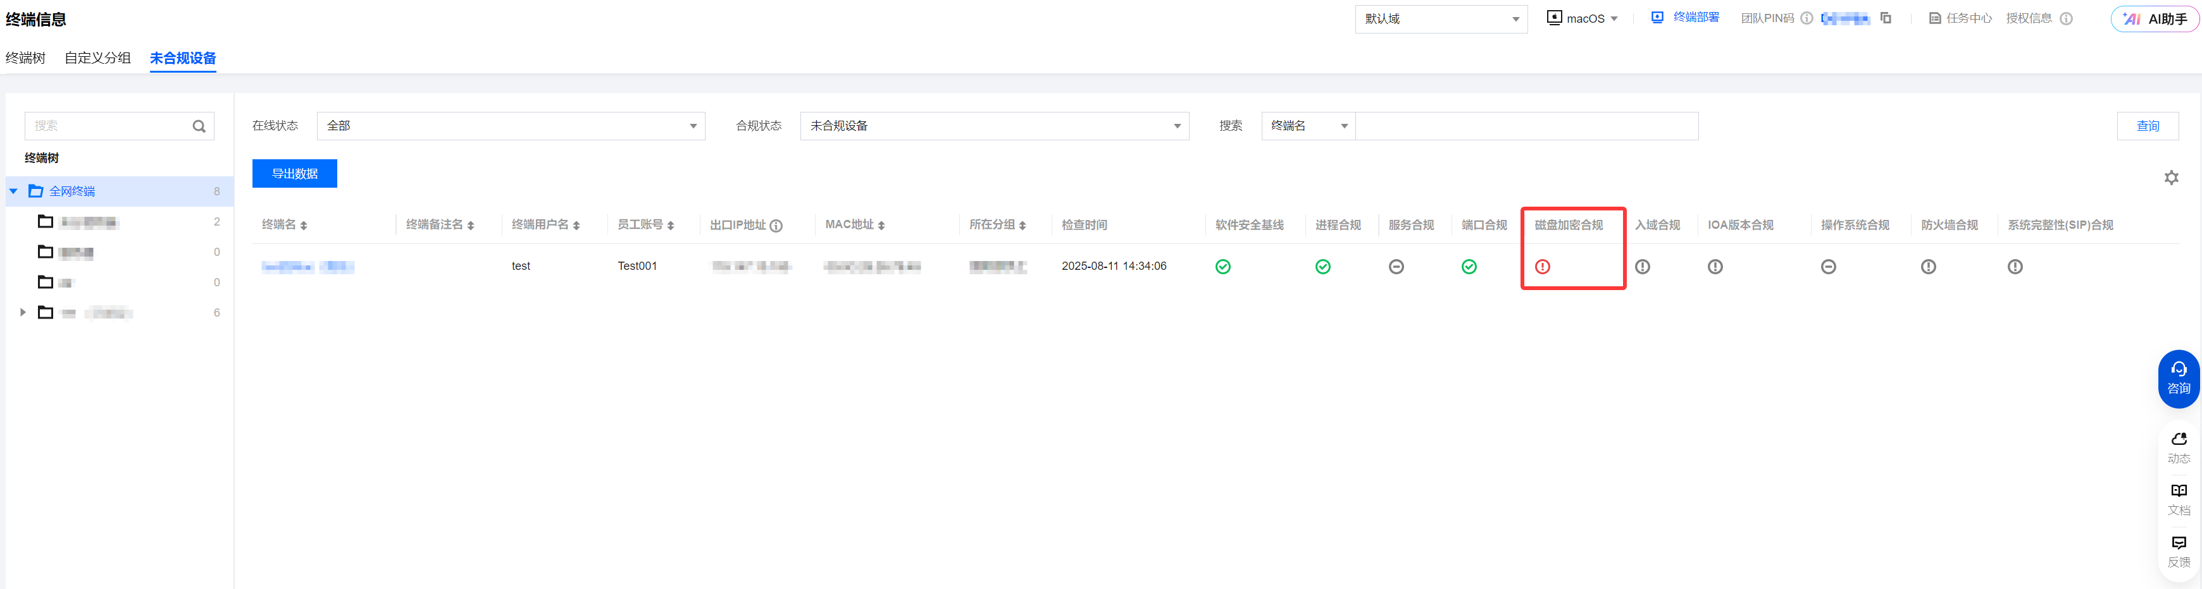Viewport: 2202px width, 589px height.
Task: Sort the table by 终端名 column
Action: pyautogui.click(x=304, y=226)
